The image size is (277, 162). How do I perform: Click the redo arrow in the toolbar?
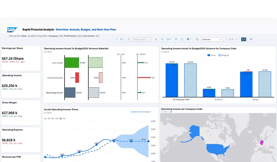pos(162,39)
